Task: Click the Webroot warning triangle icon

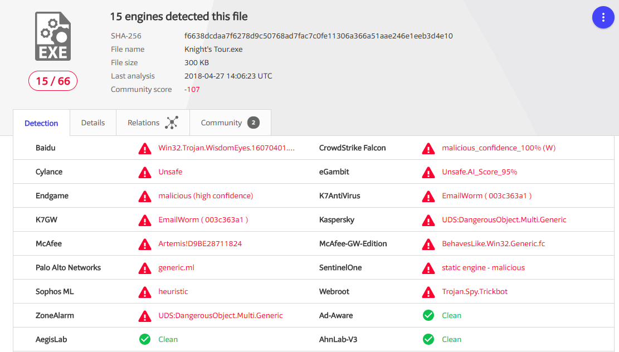Action: pos(428,292)
